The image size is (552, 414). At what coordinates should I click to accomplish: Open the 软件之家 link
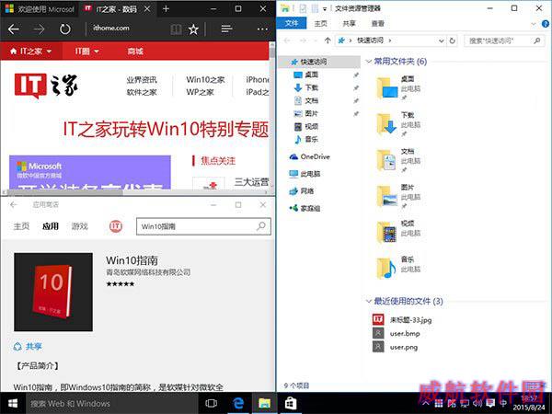142,92
